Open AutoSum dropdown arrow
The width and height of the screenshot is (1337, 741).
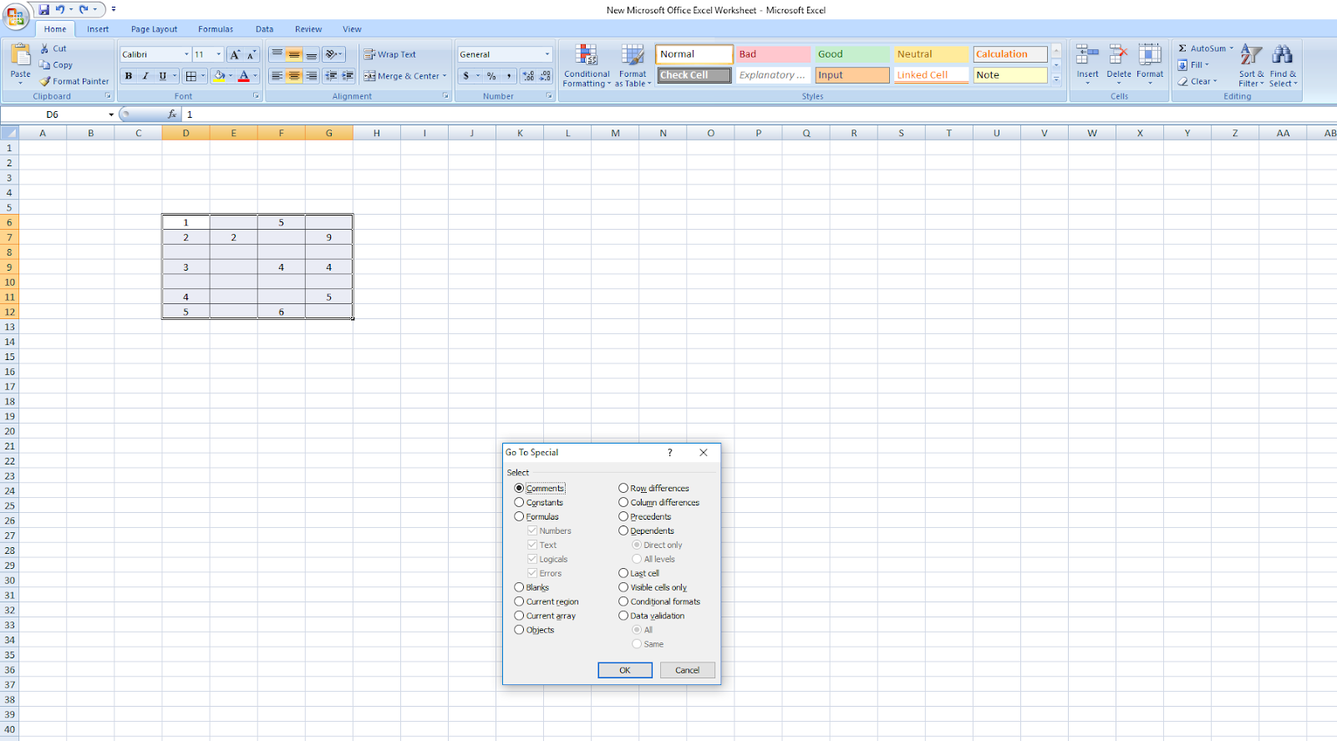click(x=1231, y=48)
